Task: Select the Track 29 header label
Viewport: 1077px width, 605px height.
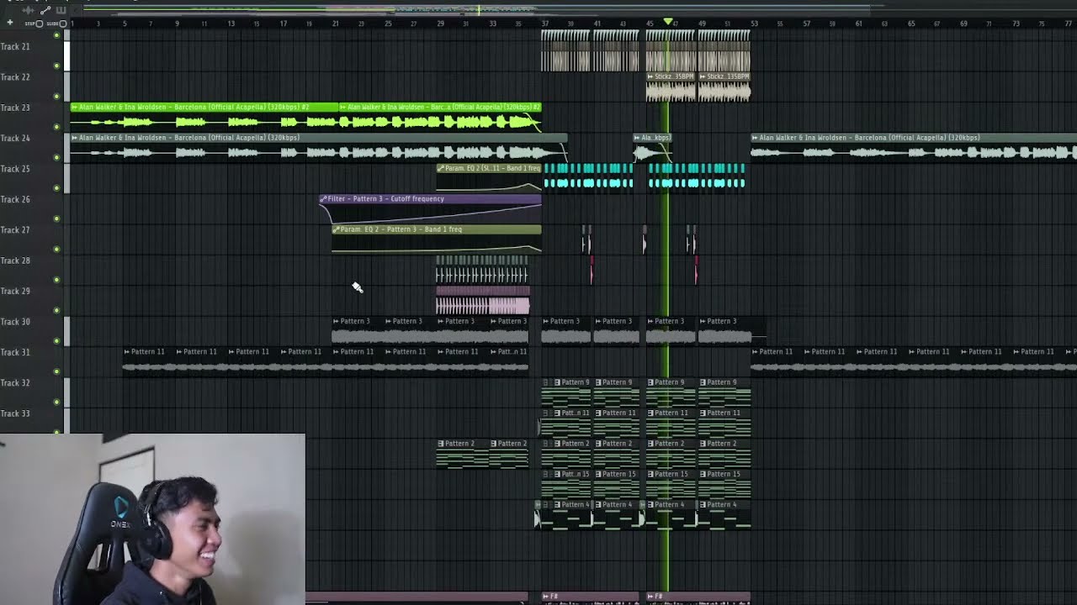Action: [x=15, y=291]
